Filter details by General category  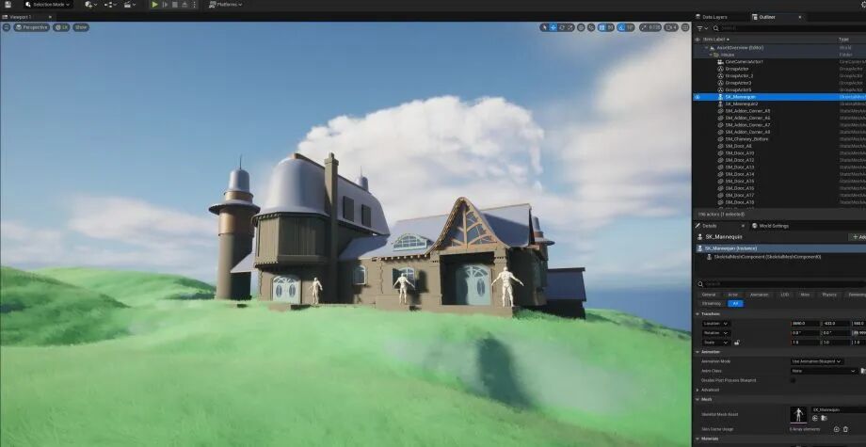(709, 295)
